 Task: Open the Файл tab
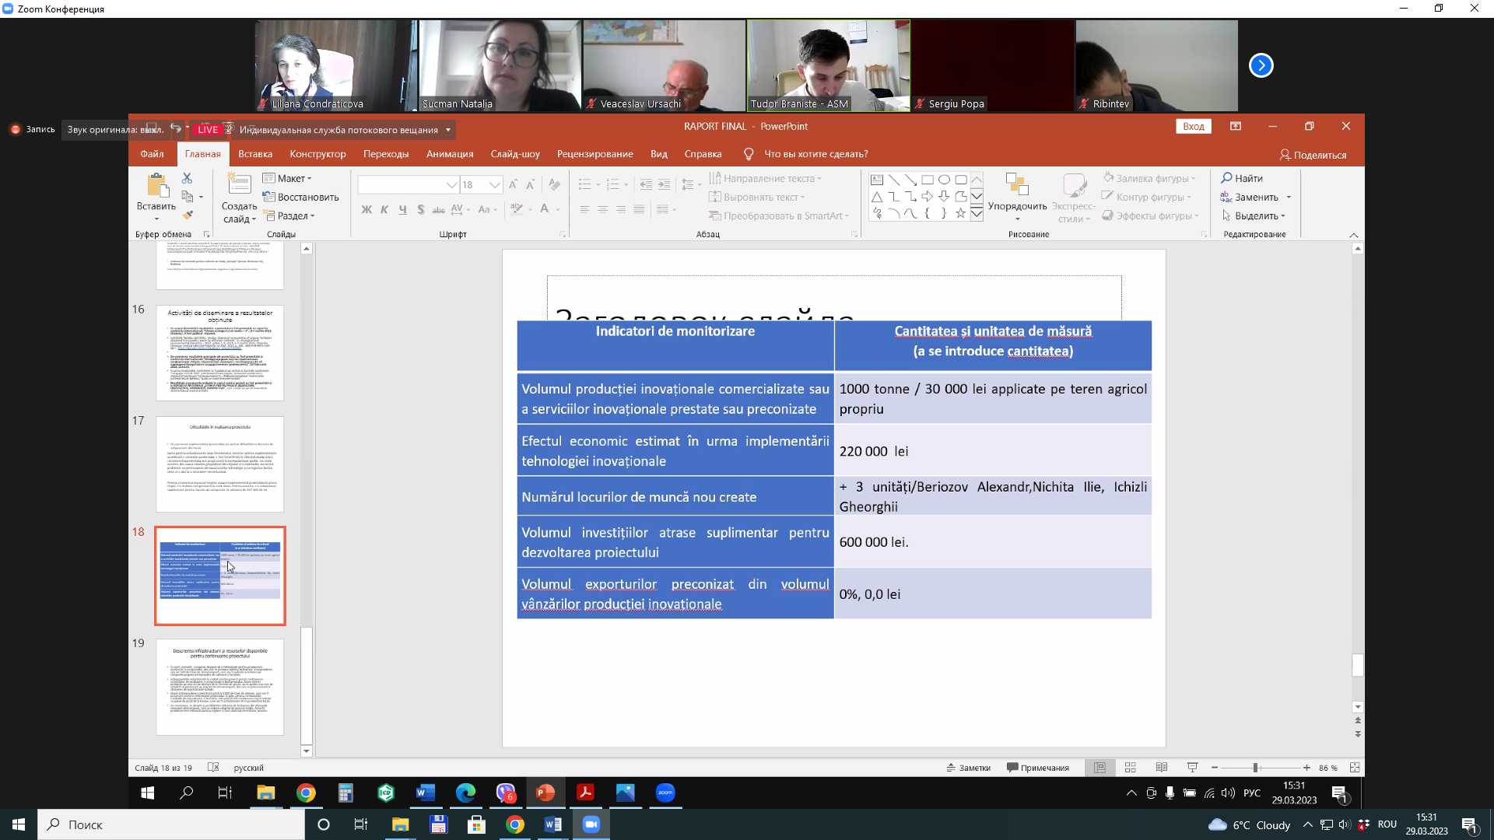tap(152, 154)
